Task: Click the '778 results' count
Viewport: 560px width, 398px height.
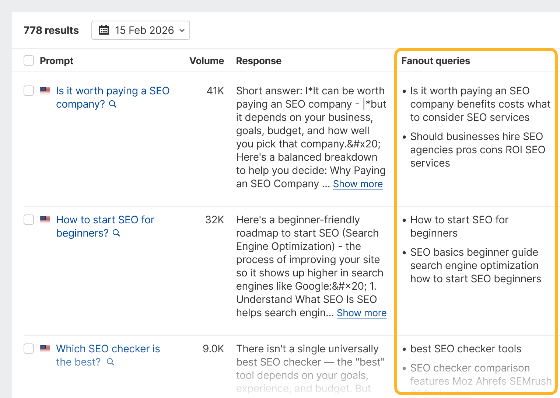Action: (51, 30)
